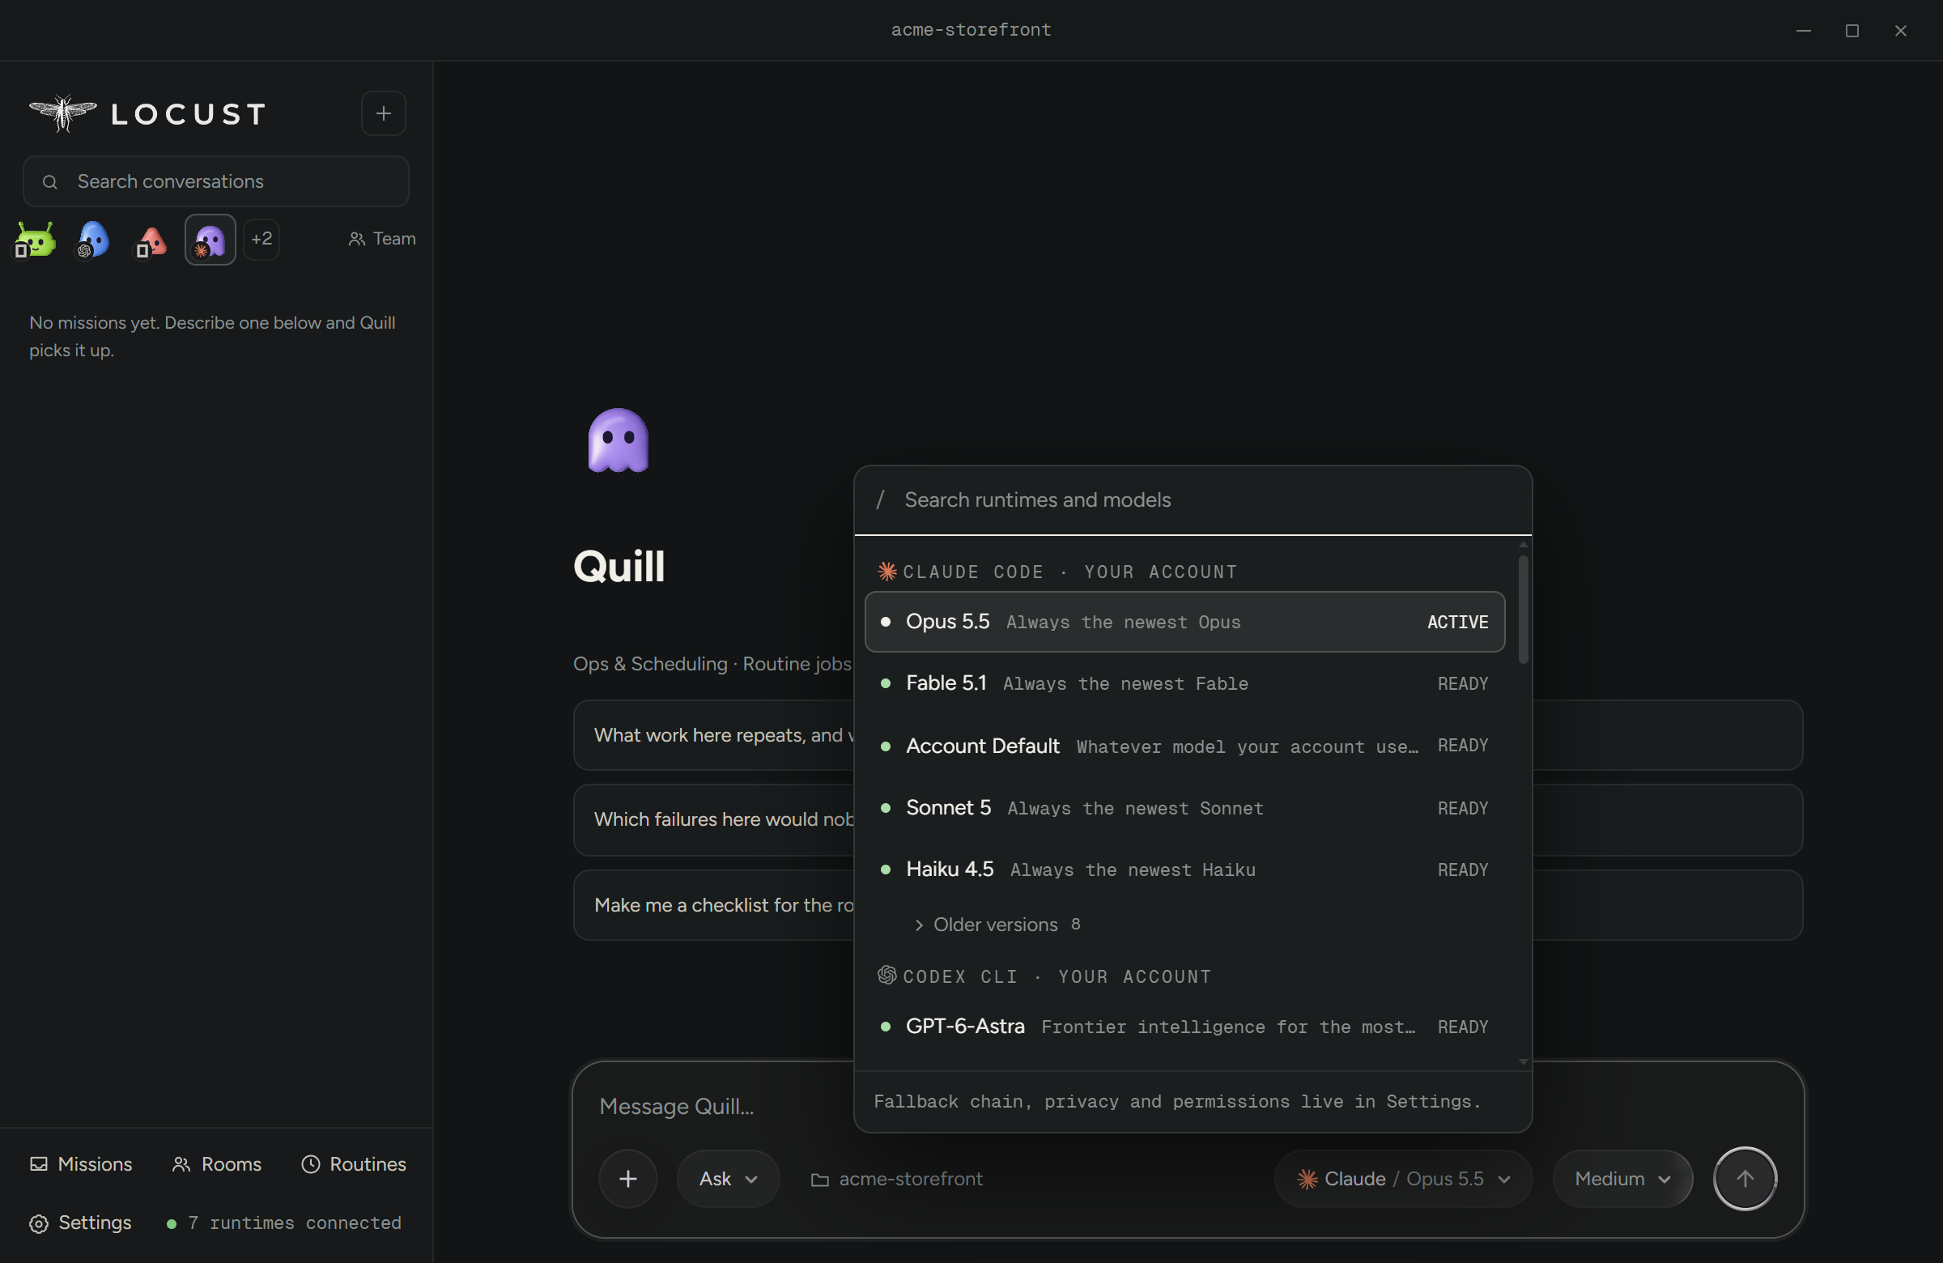The width and height of the screenshot is (1943, 1263).
Task: Open the Claude / Opus 5.5 model dropdown
Action: click(x=1403, y=1179)
